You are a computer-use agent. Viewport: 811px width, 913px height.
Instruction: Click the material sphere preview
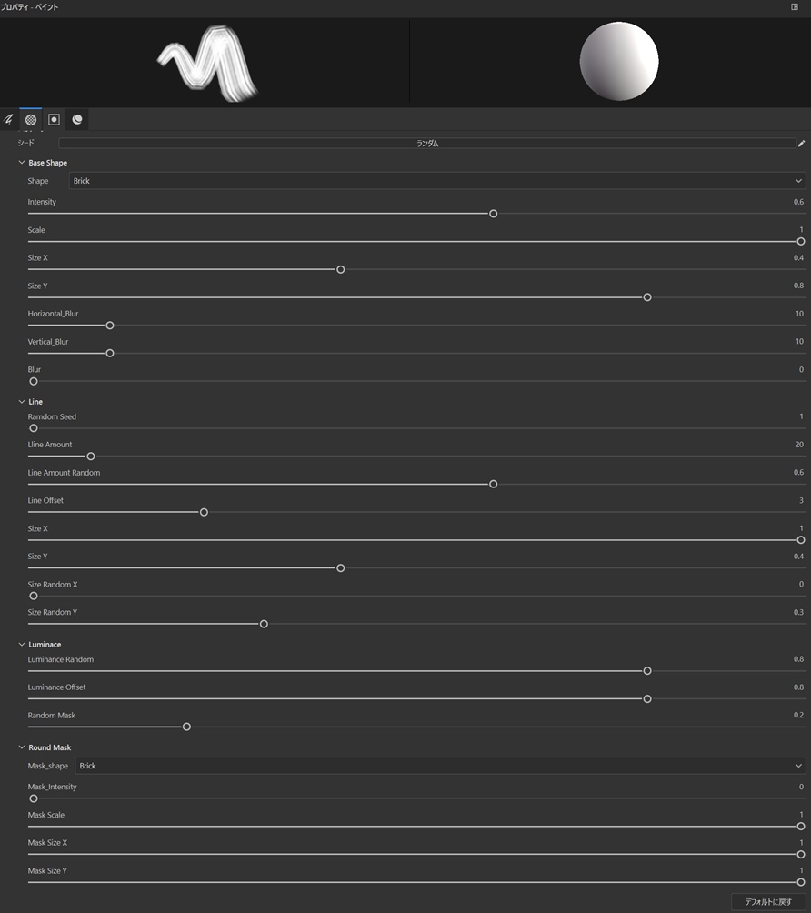click(x=618, y=61)
